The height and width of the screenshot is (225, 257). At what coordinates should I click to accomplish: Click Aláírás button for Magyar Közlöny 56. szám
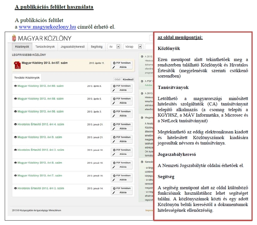point(122,116)
